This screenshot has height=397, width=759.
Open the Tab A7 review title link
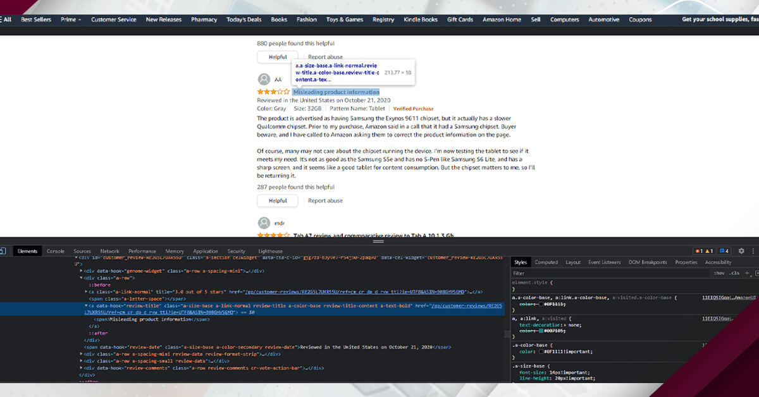(x=373, y=236)
